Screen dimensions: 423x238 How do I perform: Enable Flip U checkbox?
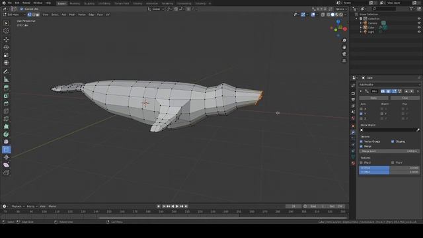pos(362,163)
